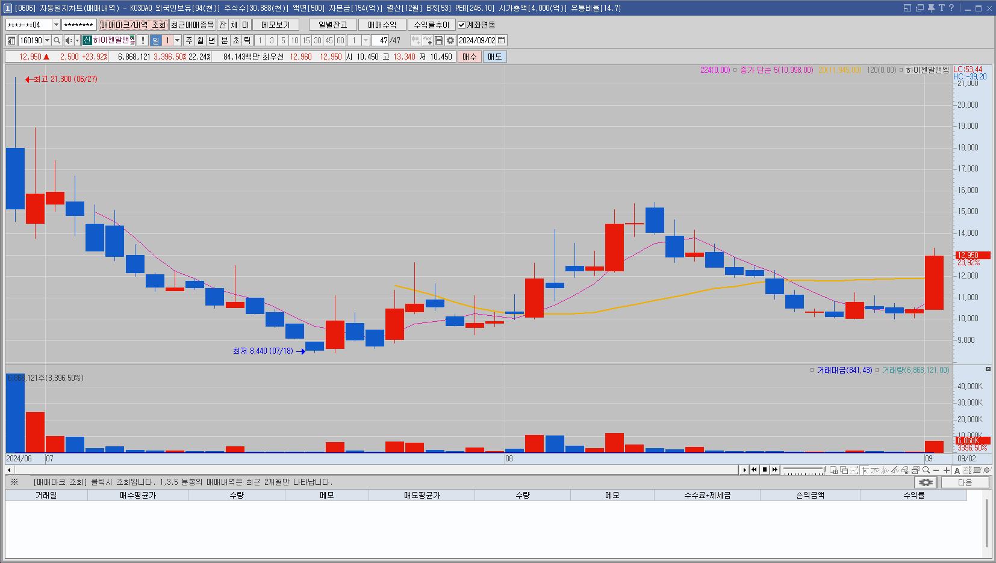Click the speaker sound alert icon
Image resolution: width=996 pixels, height=563 pixels.
(x=69, y=40)
